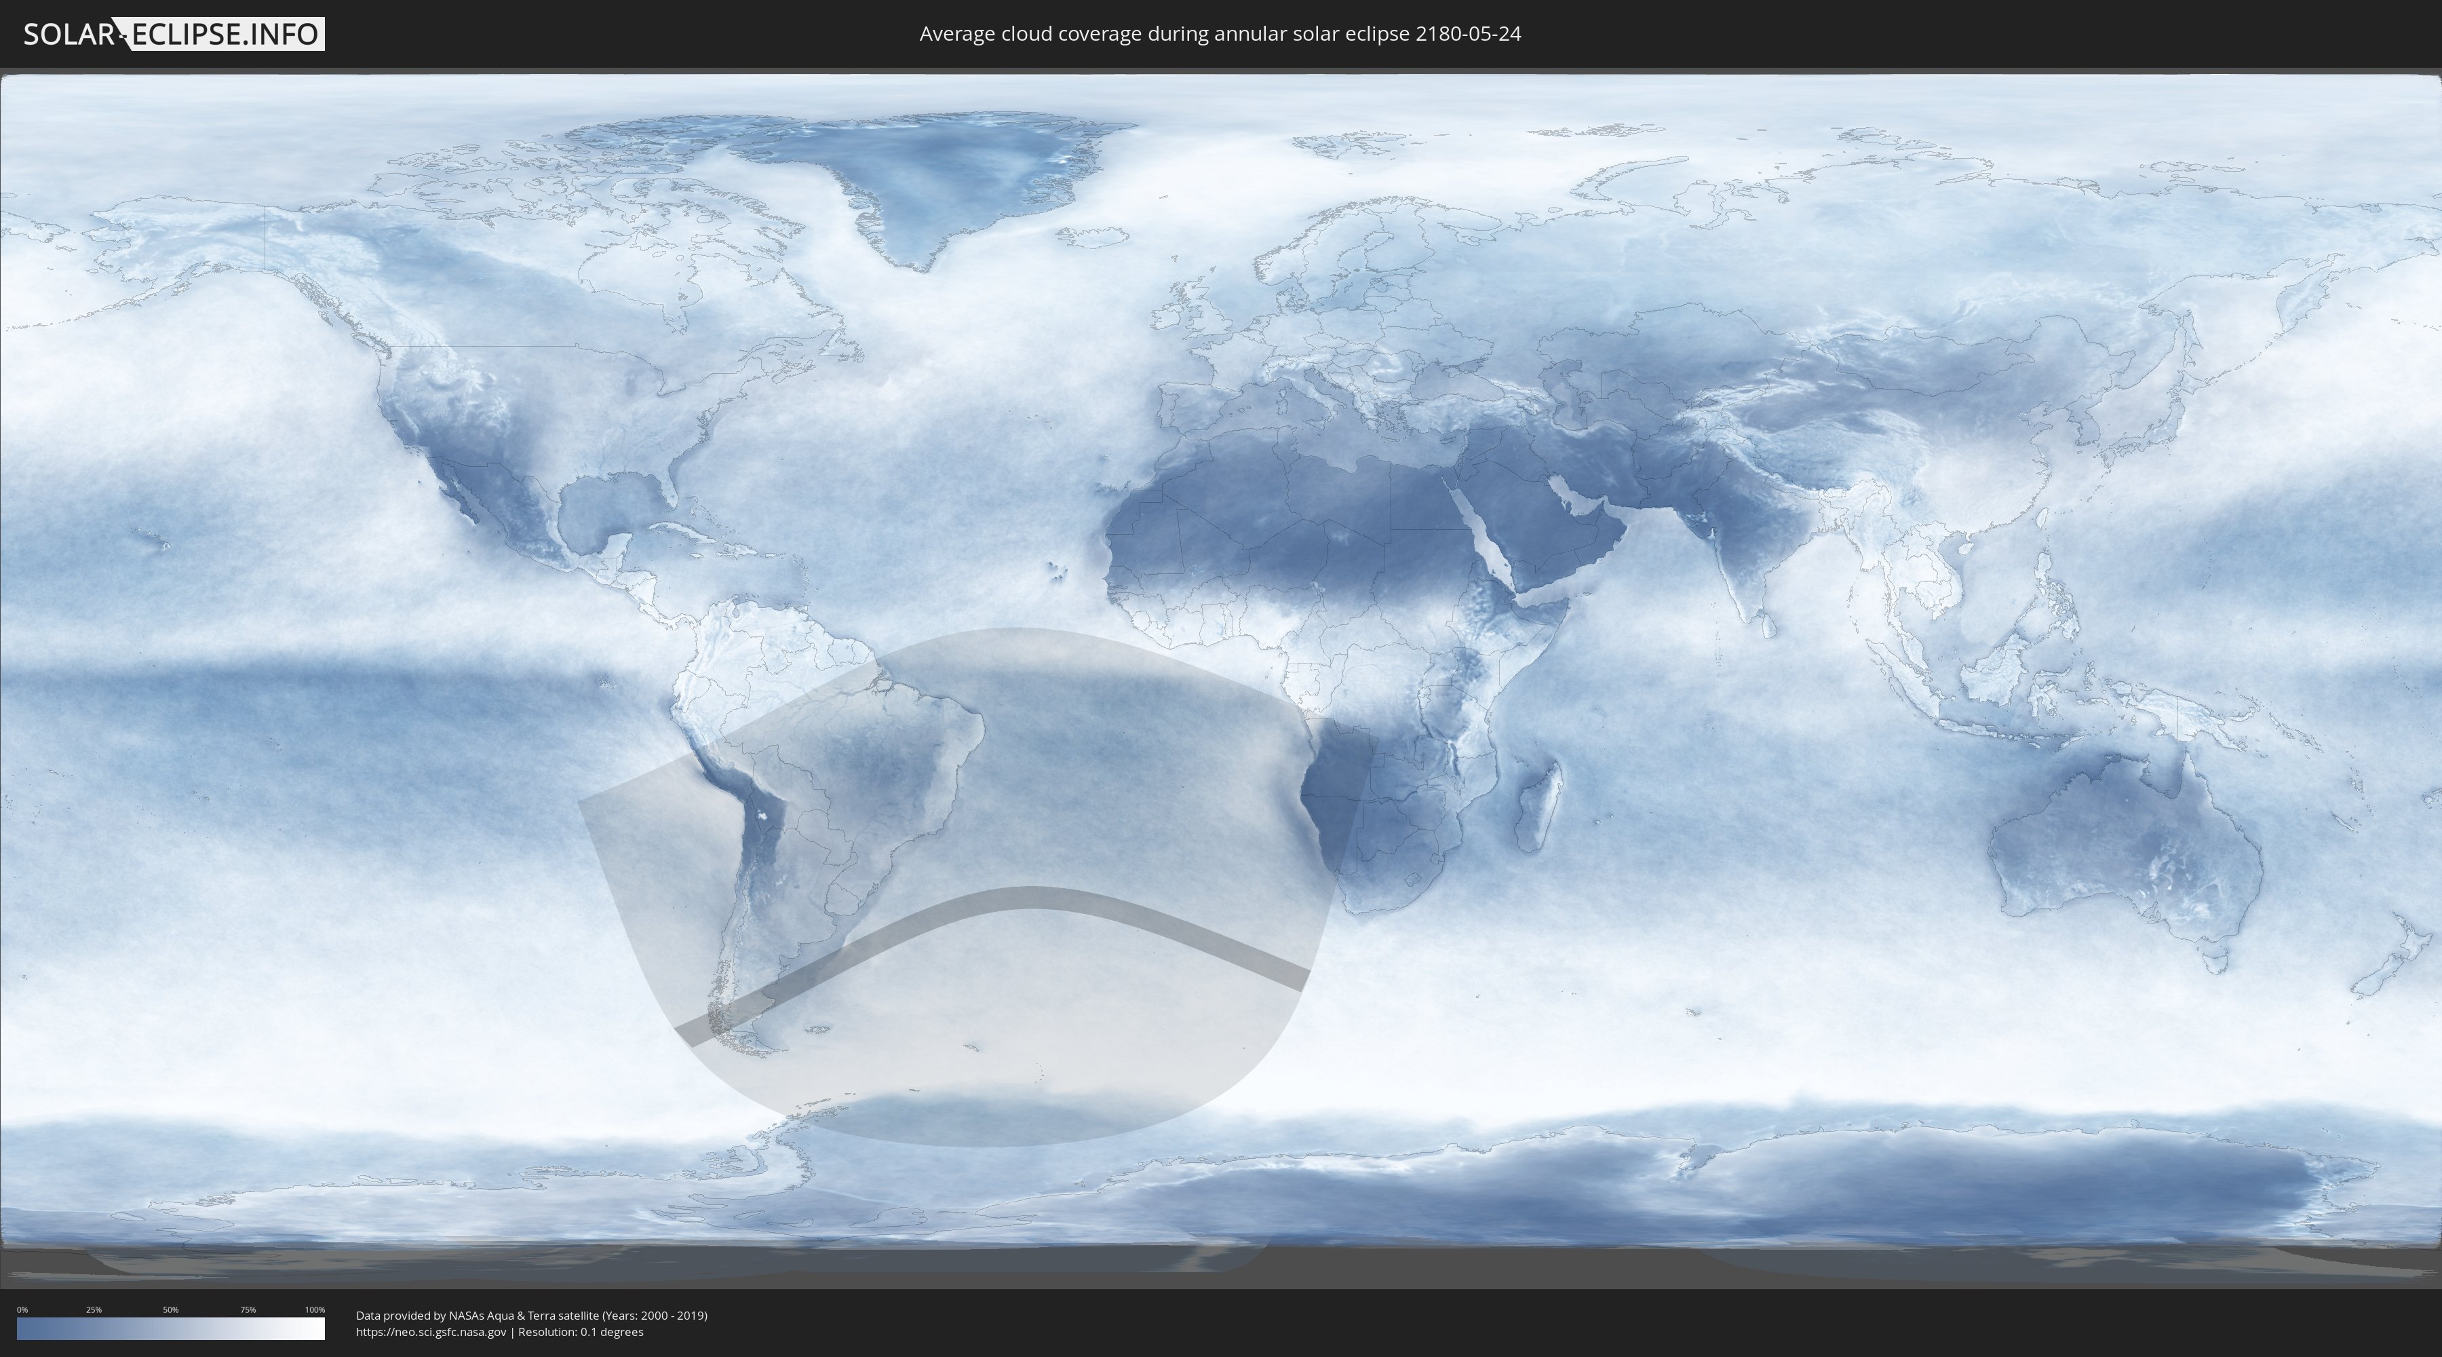Click the 75% legend label
The height and width of the screenshot is (1357, 2442).
tap(248, 1310)
